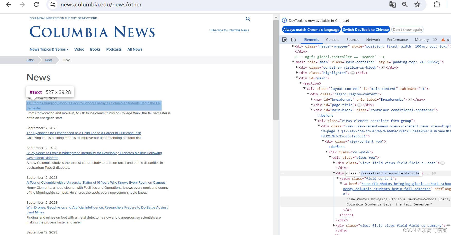Switch to the Performance tab
451x235 pixels.
point(397,40)
